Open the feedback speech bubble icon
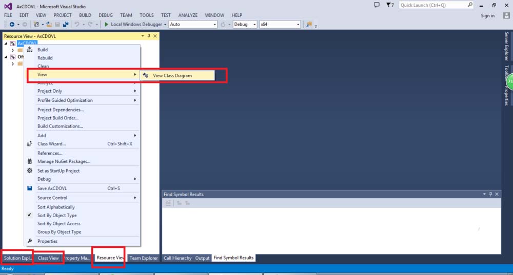Image resolution: width=513 pixels, height=275 pixels. tap(377, 5)
